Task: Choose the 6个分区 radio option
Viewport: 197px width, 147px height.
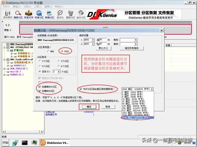Action: (x=59, y=66)
